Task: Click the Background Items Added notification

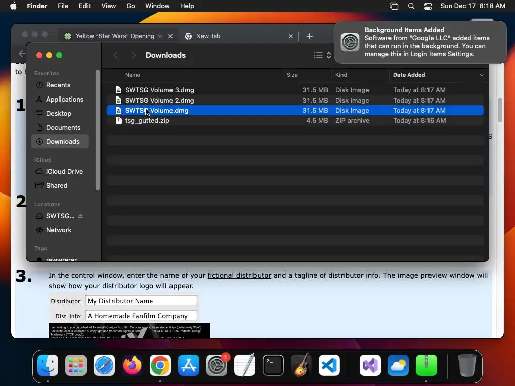Action: pyautogui.click(x=420, y=42)
